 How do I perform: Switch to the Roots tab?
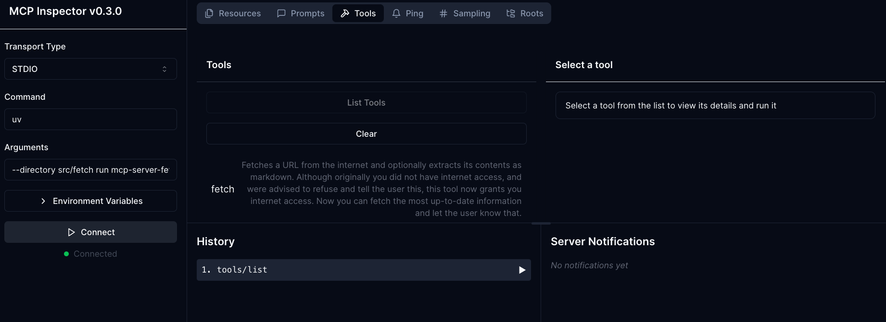(525, 13)
